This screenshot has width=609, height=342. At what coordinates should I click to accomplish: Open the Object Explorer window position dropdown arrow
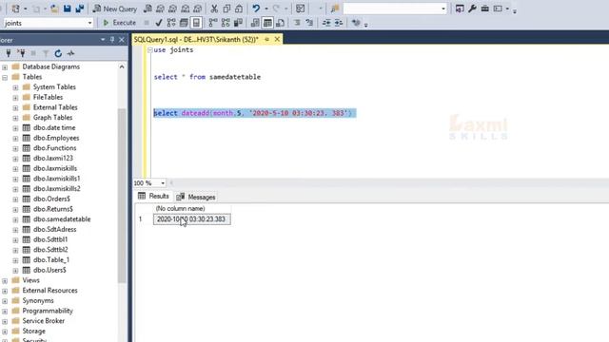[103, 40]
